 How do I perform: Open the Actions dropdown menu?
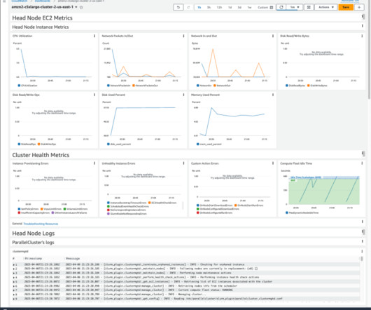click(x=326, y=7)
